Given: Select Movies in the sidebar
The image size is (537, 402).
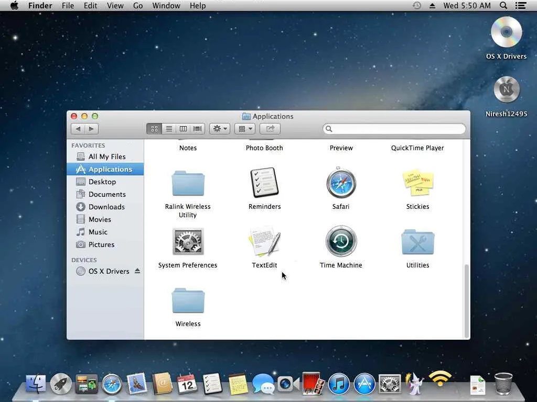Looking at the screenshot, I should pyautogui.click(x=105, y=219).
